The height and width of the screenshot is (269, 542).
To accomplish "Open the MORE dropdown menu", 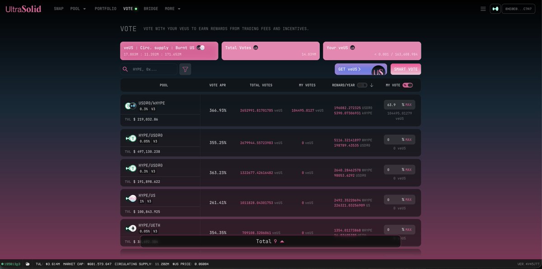I will 171,8.
